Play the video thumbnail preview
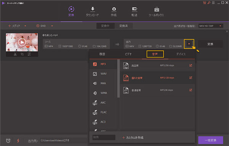This screenshot has width=229, height=146. [x=22, y=42]
